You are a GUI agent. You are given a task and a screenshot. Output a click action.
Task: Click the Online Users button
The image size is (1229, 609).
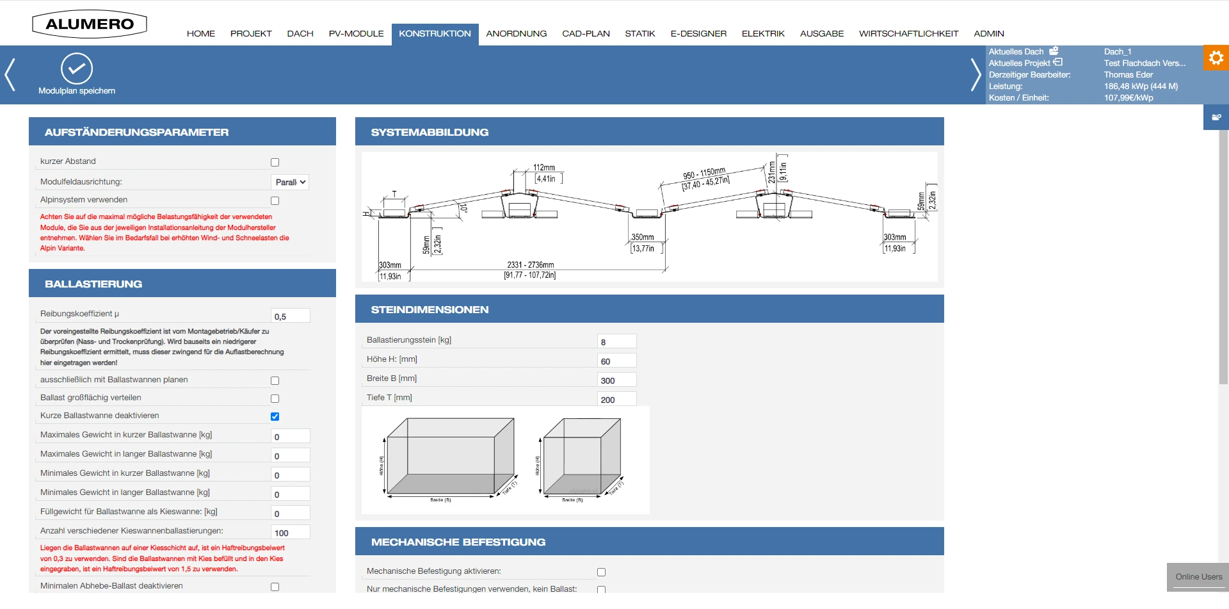1198,576
